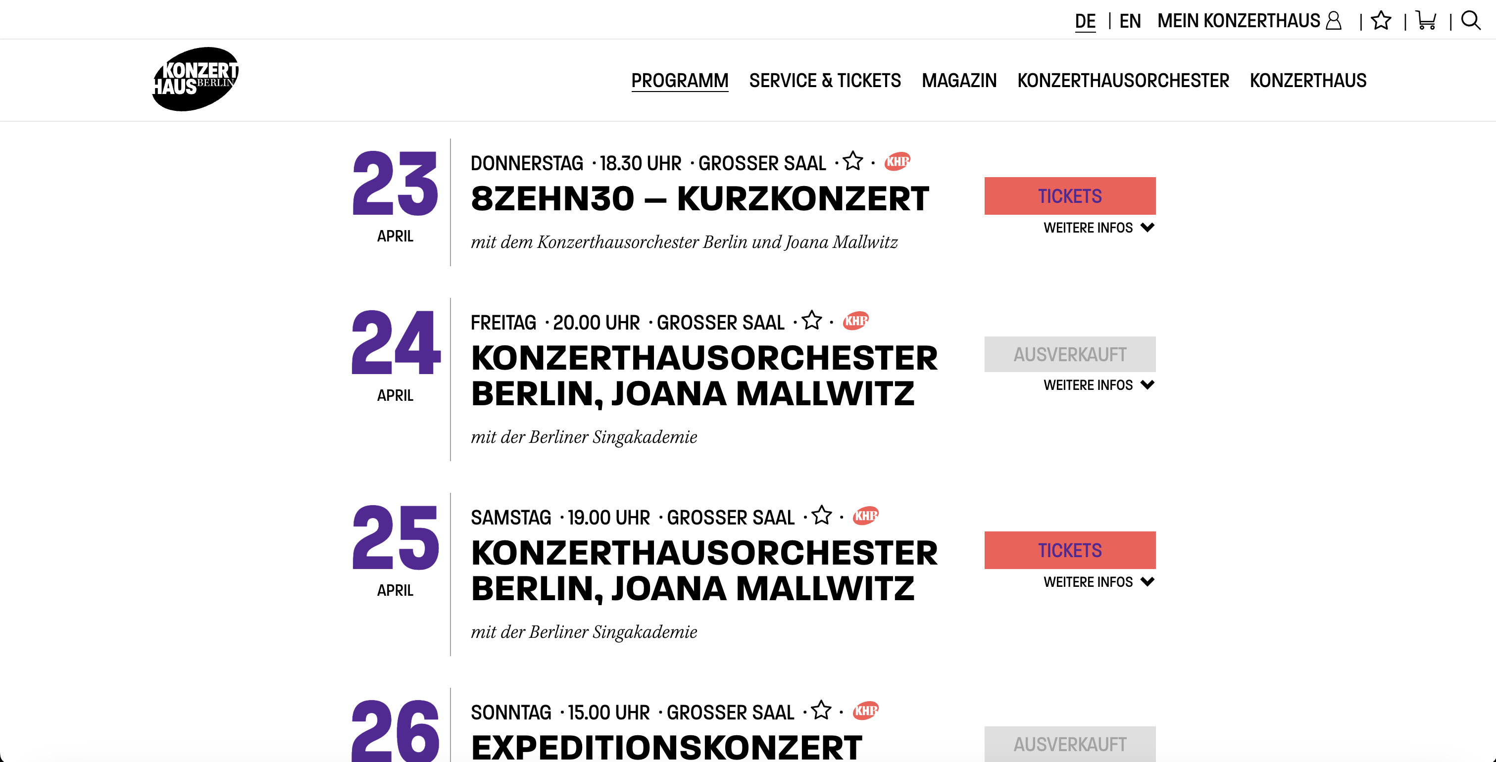This screenshot has width=1496, height=762.
Task: Open favorites star in top bar
Action: (x=1381, y=21)
